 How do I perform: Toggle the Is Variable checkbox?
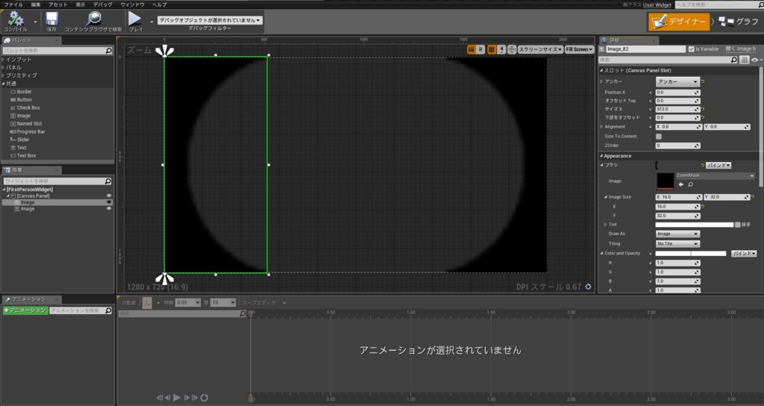pyautogui.click(x=691, y=49)
